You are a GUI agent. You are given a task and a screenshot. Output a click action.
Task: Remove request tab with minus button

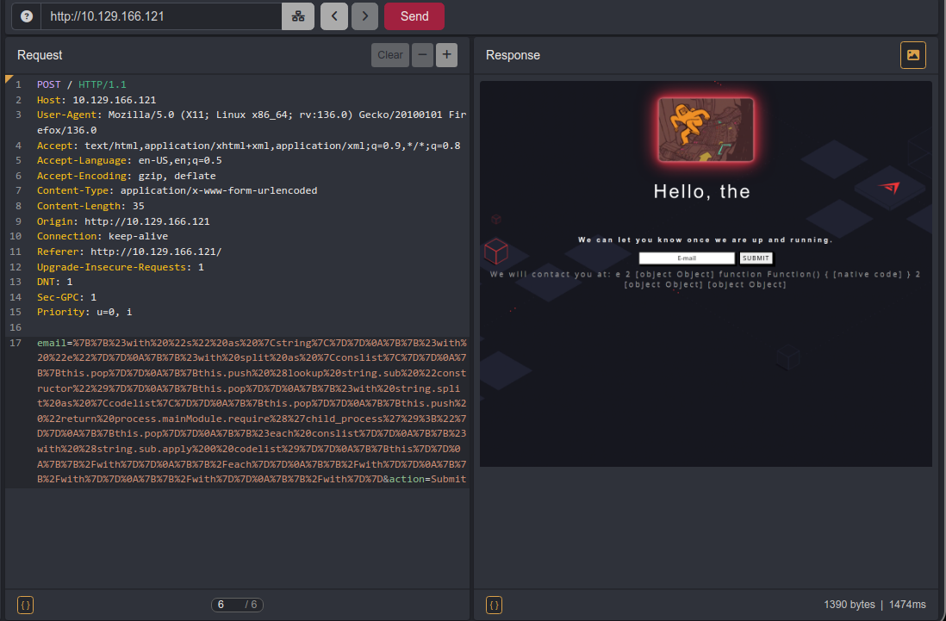coord(422,55)
